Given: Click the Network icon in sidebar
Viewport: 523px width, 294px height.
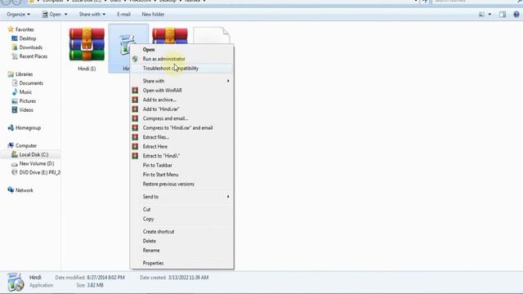Looking at the screenshot, I should [x=11, y=190].
